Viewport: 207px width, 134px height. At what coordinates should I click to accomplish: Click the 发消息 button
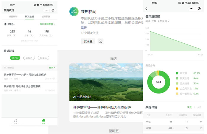coord(88,42)
